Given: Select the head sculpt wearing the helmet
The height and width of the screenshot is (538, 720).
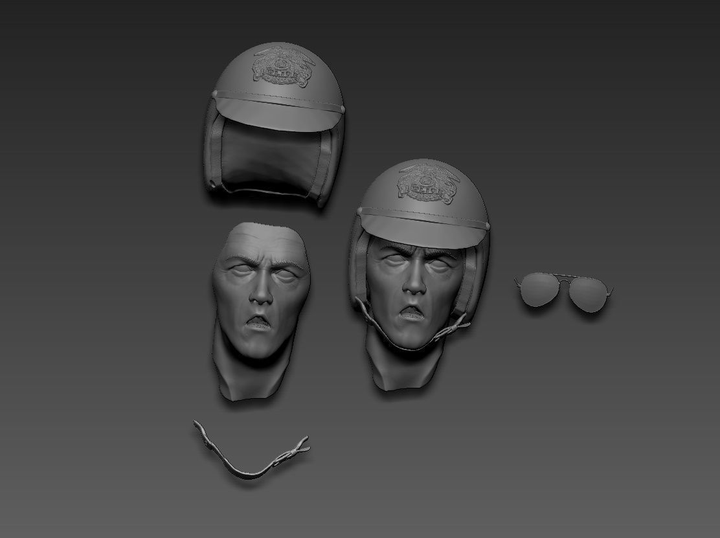Looking at the screenshot, I should pyautogui.click(x=419, y=275).
